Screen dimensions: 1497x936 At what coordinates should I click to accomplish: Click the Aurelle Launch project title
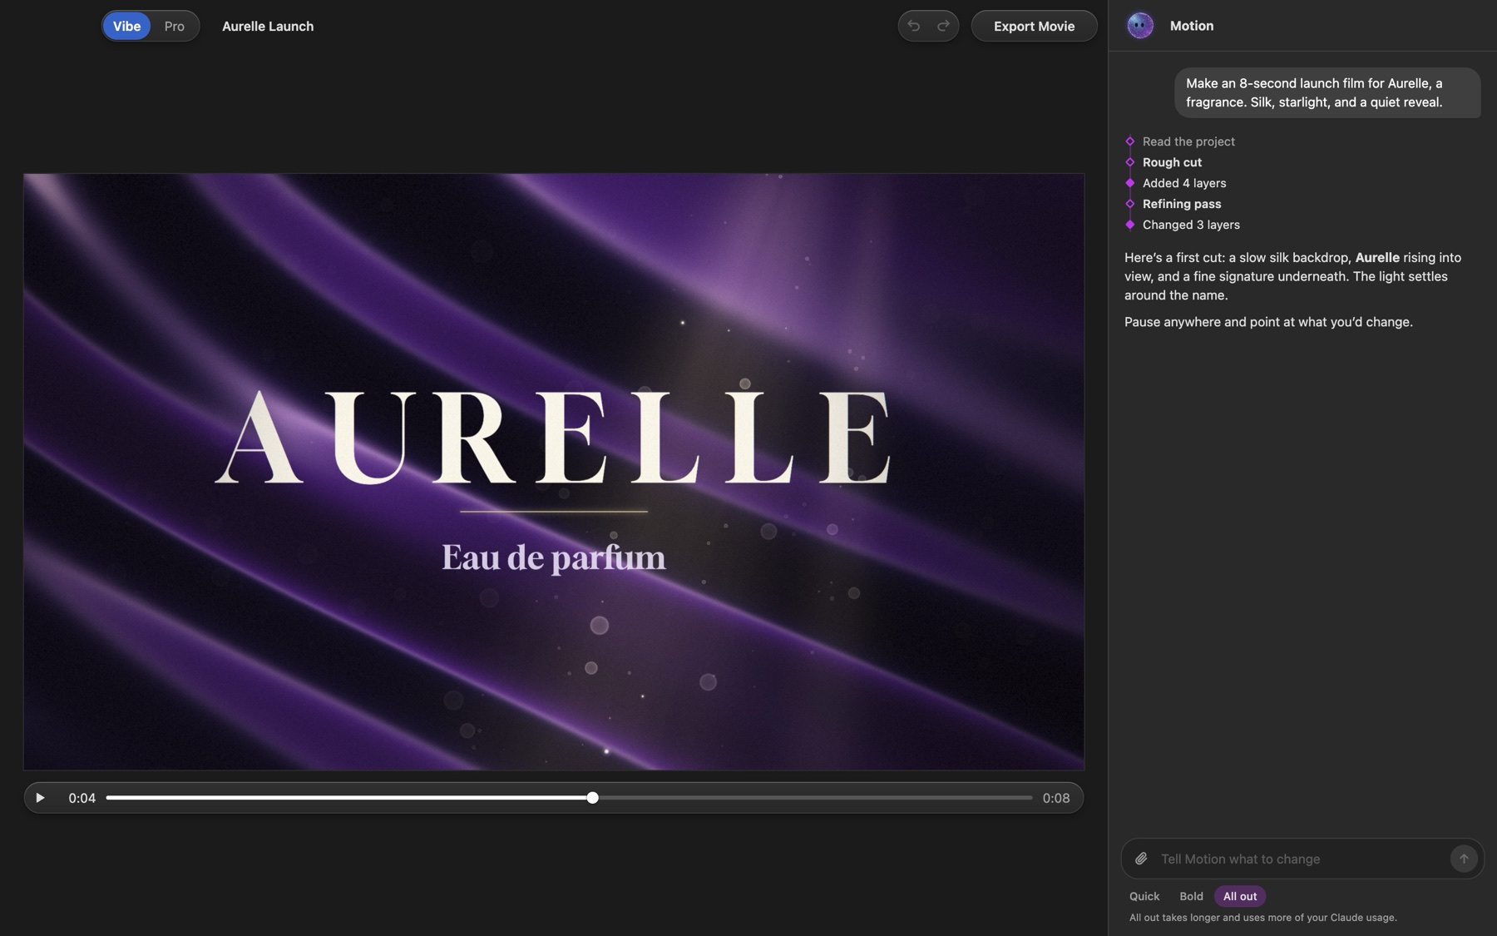pyautogui.click(x=268, y=26)
